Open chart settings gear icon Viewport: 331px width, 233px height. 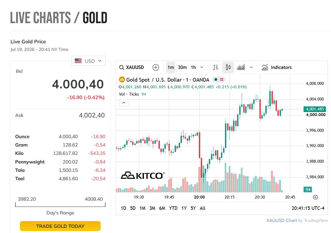tap(315, 197)
